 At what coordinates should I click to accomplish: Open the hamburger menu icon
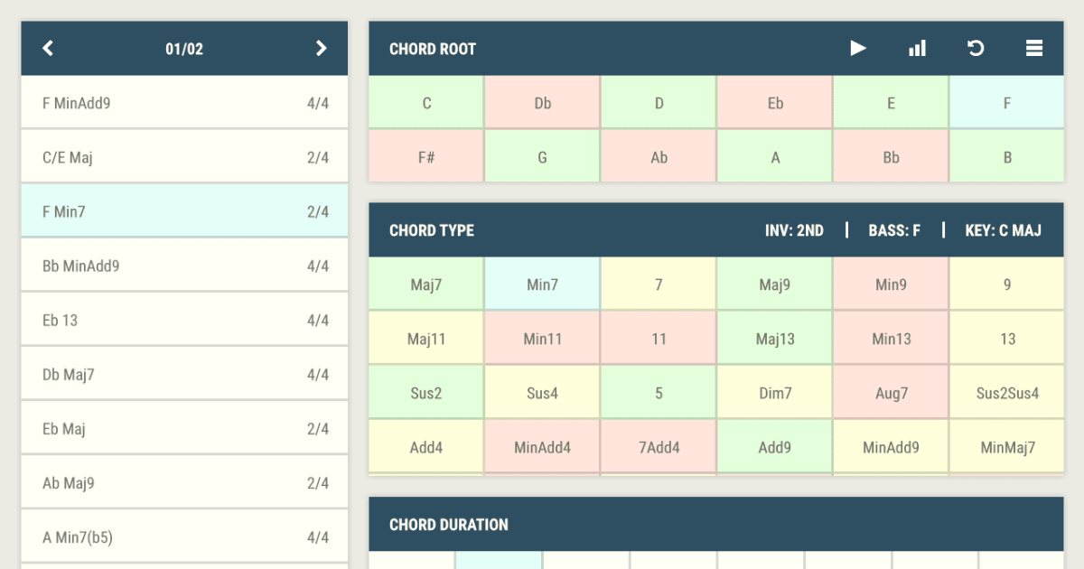coord(1033,48)
